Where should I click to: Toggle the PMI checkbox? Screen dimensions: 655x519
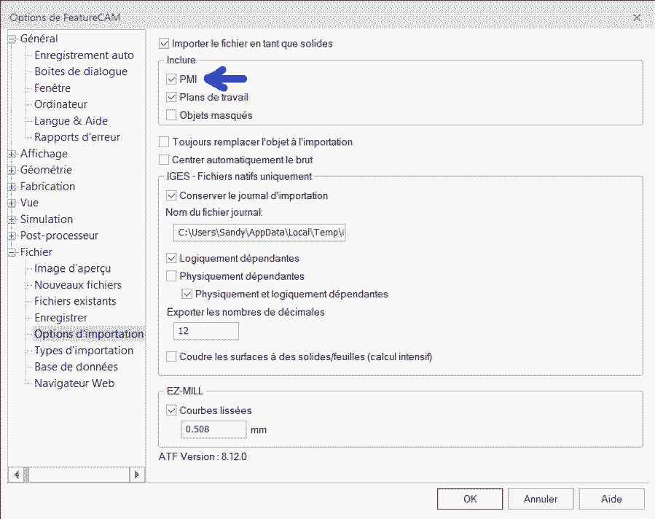[x=171, y=79]
